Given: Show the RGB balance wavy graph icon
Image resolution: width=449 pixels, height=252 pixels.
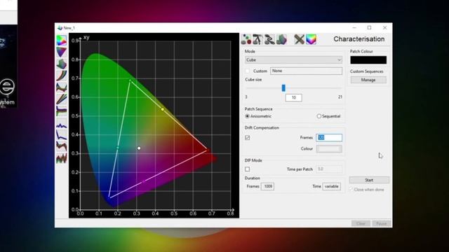Looking at the screenshot, I should [x=62, y=87].
